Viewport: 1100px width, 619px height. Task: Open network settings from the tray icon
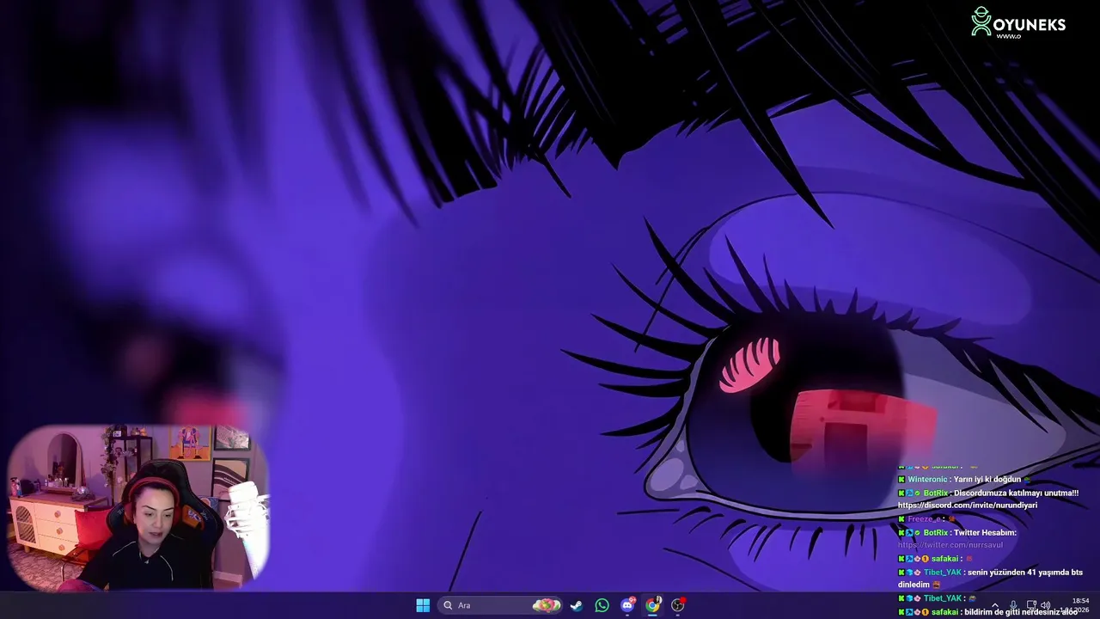tap(1031, 605)
